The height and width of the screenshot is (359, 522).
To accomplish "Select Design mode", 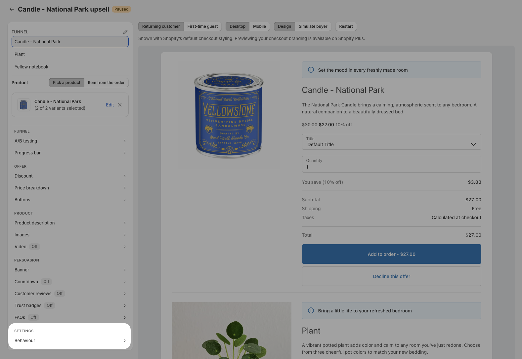I will click(284, 26).
